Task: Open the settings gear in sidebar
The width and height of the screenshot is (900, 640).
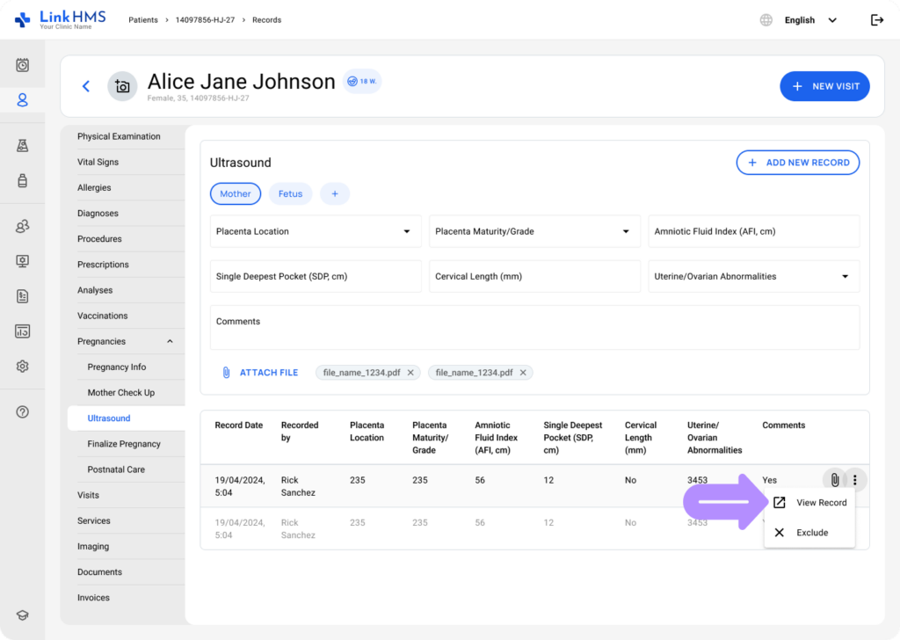Action: [23, 367]
